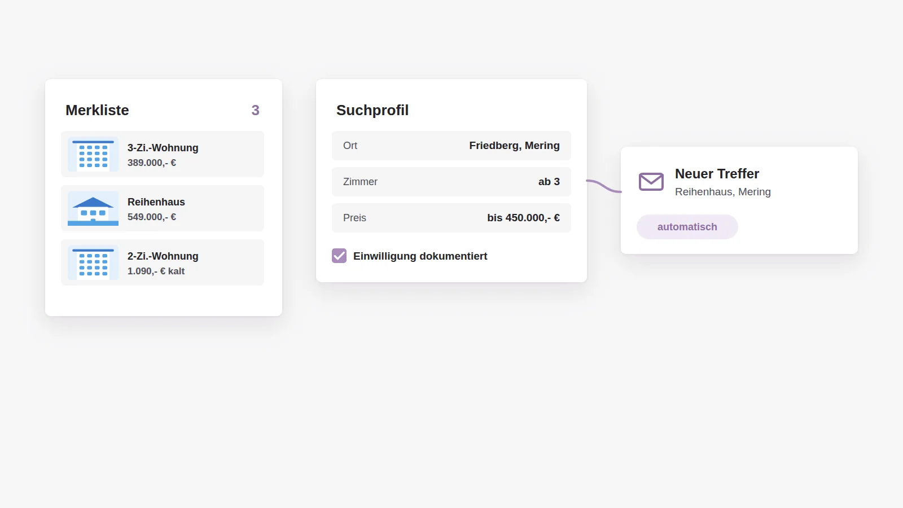The width and height of the screenshot is (903, 508).
Task: Click the envelope icon in Neuer Treffer
Action: pyautogui.click(x=651, y=182)
